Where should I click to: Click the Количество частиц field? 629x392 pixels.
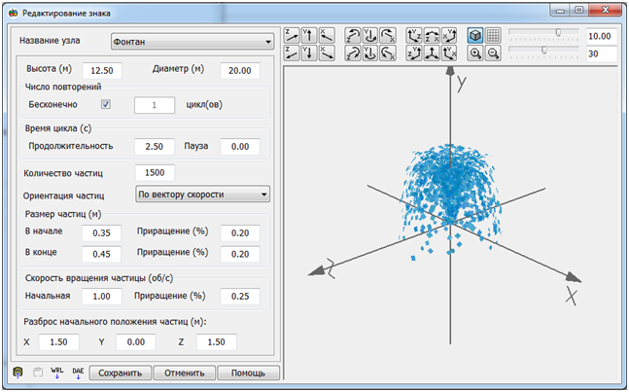[155, 172]
